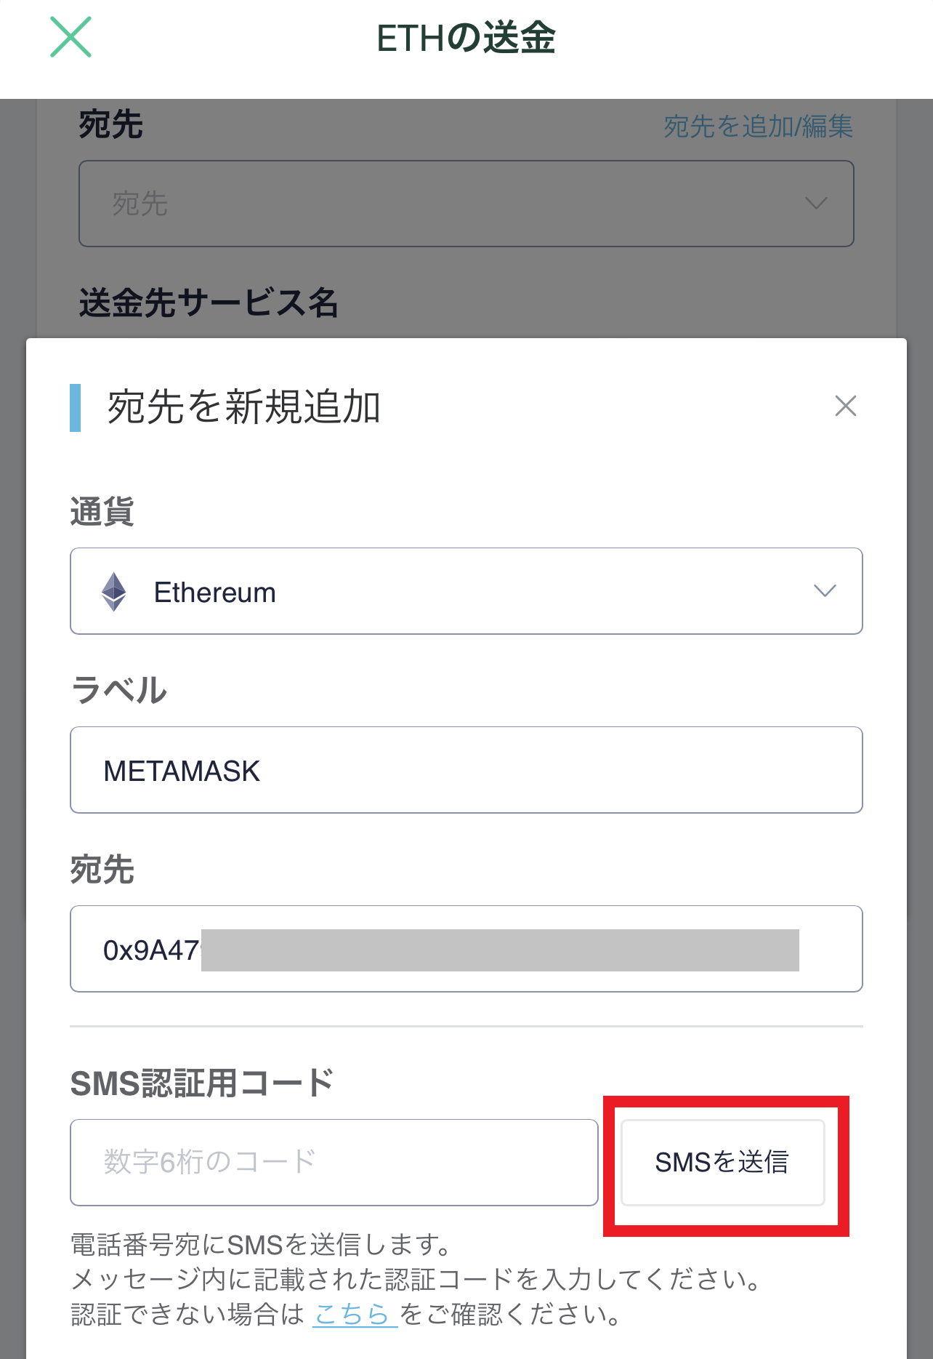Click the chevron in the background 宛先 selector
Image resolution: width=933 pixels, height=1359 pixels.
tap(817, 203)
